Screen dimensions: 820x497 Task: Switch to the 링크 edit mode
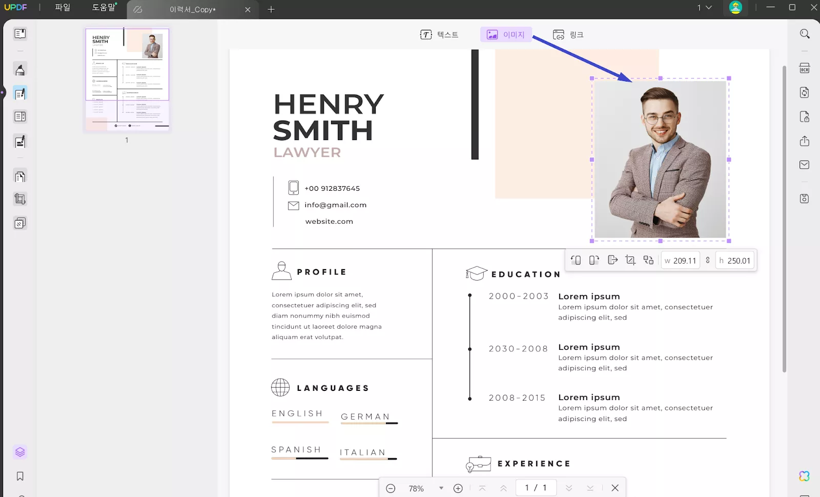point(568,34)
